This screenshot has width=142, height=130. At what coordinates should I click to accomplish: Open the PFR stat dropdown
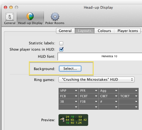[x=88, y=91]
